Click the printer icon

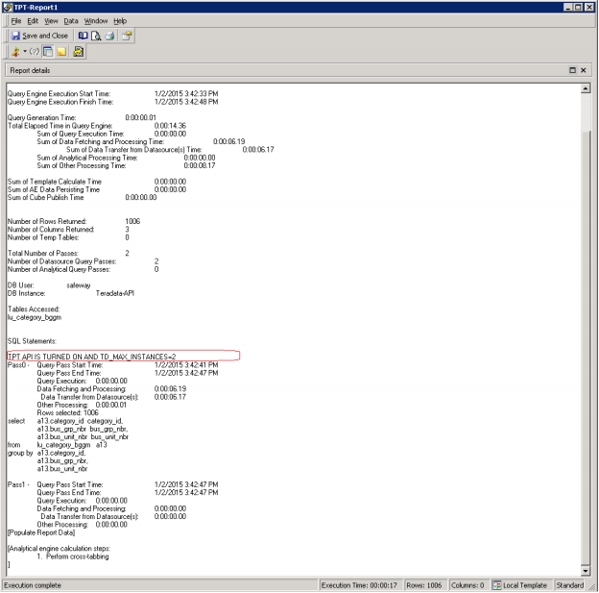(109, 36)
